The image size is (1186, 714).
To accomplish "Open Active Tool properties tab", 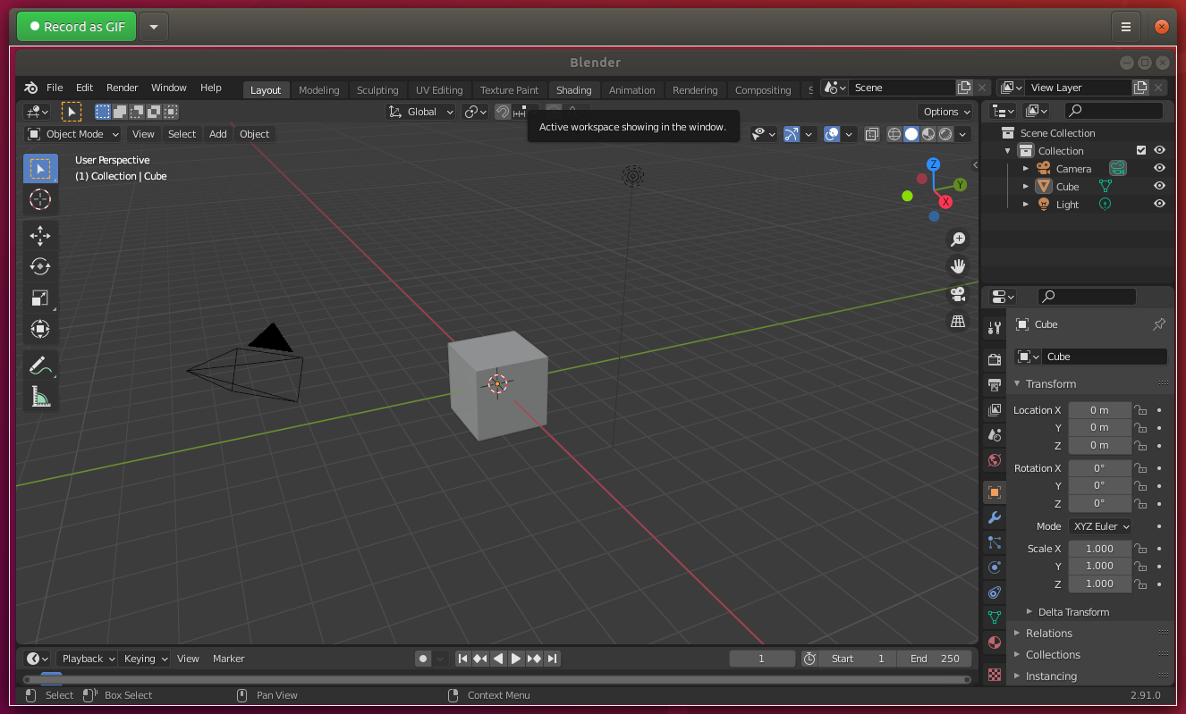I will click(994, 328).
